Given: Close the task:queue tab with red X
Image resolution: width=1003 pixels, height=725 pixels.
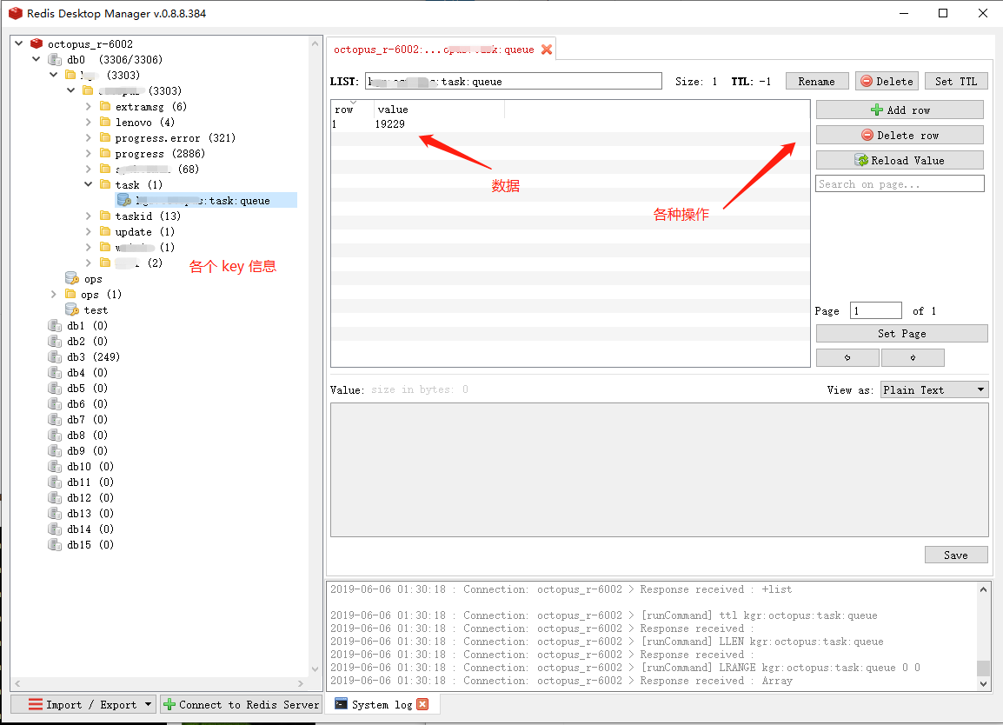Looking at the screenshot, I should (x=547, y=50).
